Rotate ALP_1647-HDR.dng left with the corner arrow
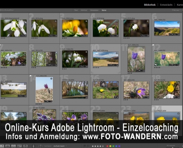The image size is (183, 148). click(x=92, y=73)
